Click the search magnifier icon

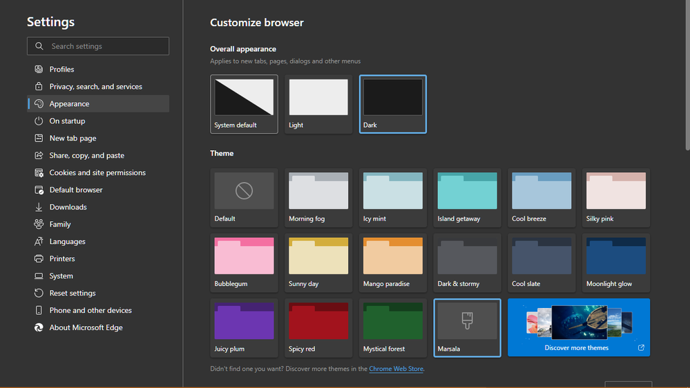tap(39, 46)
